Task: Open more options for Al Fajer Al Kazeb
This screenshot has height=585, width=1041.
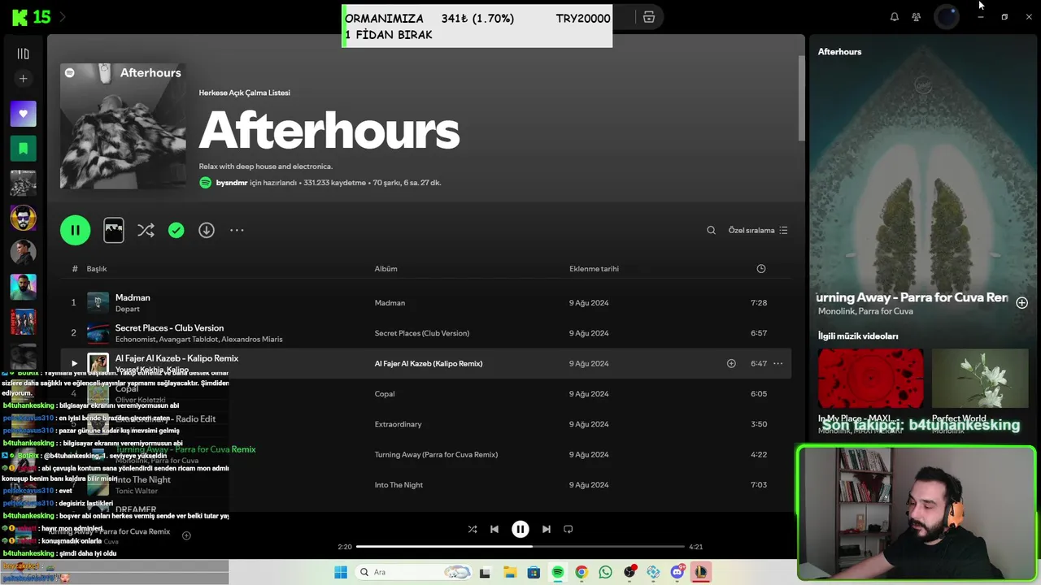Action: pyautogui.click(x=777, y=364)
